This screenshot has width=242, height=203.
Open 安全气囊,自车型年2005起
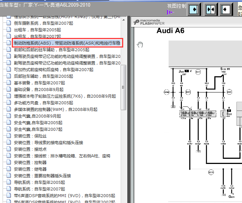[38, 123]
